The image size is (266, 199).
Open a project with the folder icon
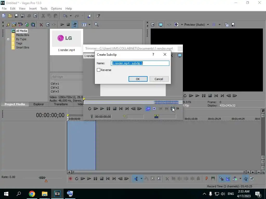[x=10, y=16]
